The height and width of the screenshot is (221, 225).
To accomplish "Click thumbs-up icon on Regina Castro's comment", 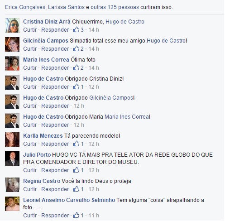I will (x=76, y=189).
